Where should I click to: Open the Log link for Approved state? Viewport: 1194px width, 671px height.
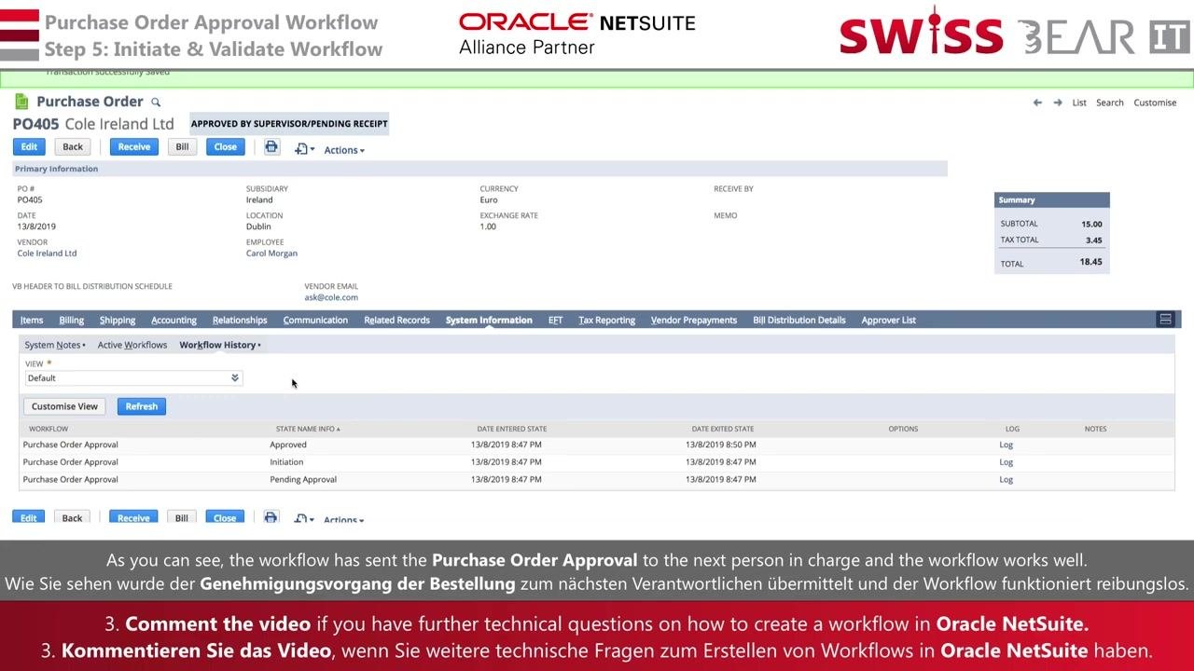click(x=1006, y=445)
